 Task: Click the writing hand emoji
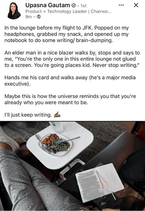[x=57, y=115]
